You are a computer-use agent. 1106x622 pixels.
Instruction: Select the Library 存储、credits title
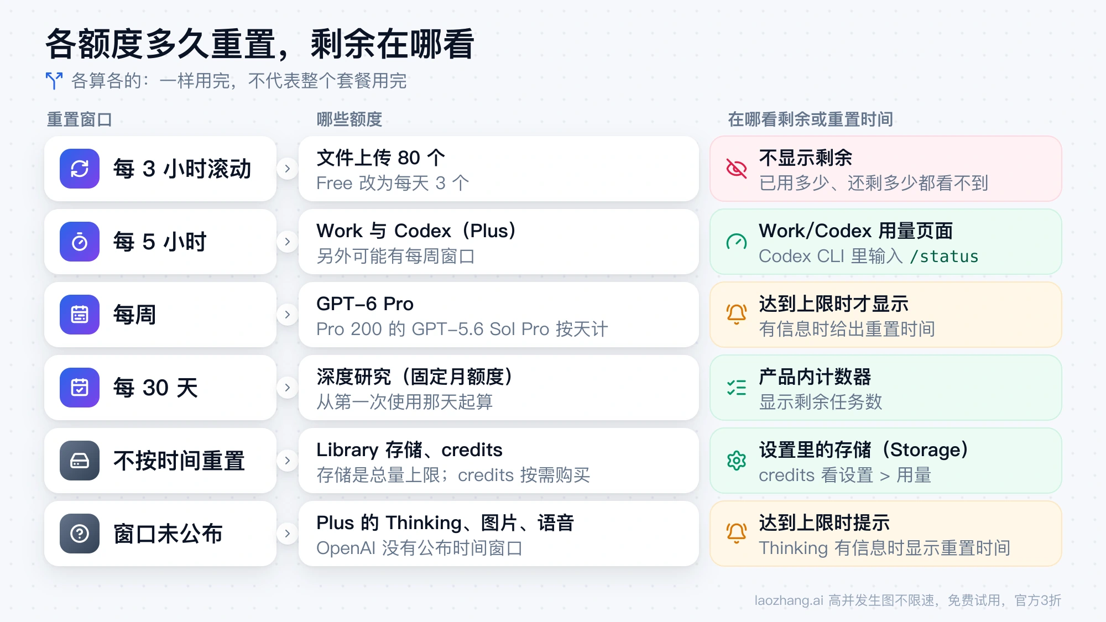click(x=409, y=449)
